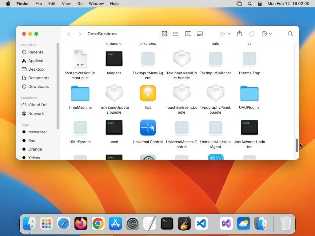
Task: Click the sidebar scrollbar
Action: pyautogui.click(x=58, y=86)
